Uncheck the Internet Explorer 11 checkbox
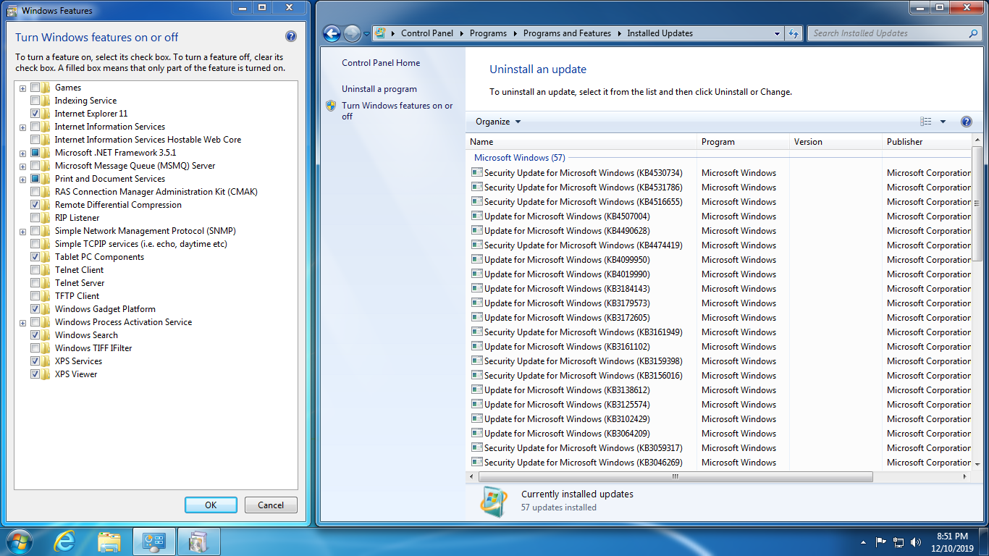This screenshot has height=556, width=989. [x=35, y=114]
